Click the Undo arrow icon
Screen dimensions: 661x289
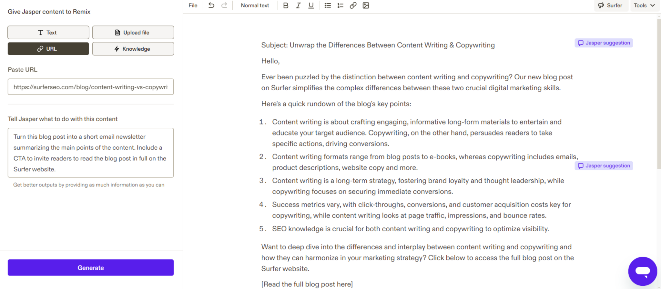211,5
